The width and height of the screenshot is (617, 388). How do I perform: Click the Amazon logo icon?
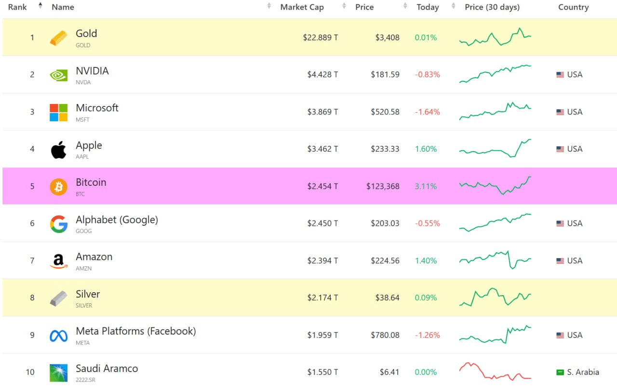(59, 261)
